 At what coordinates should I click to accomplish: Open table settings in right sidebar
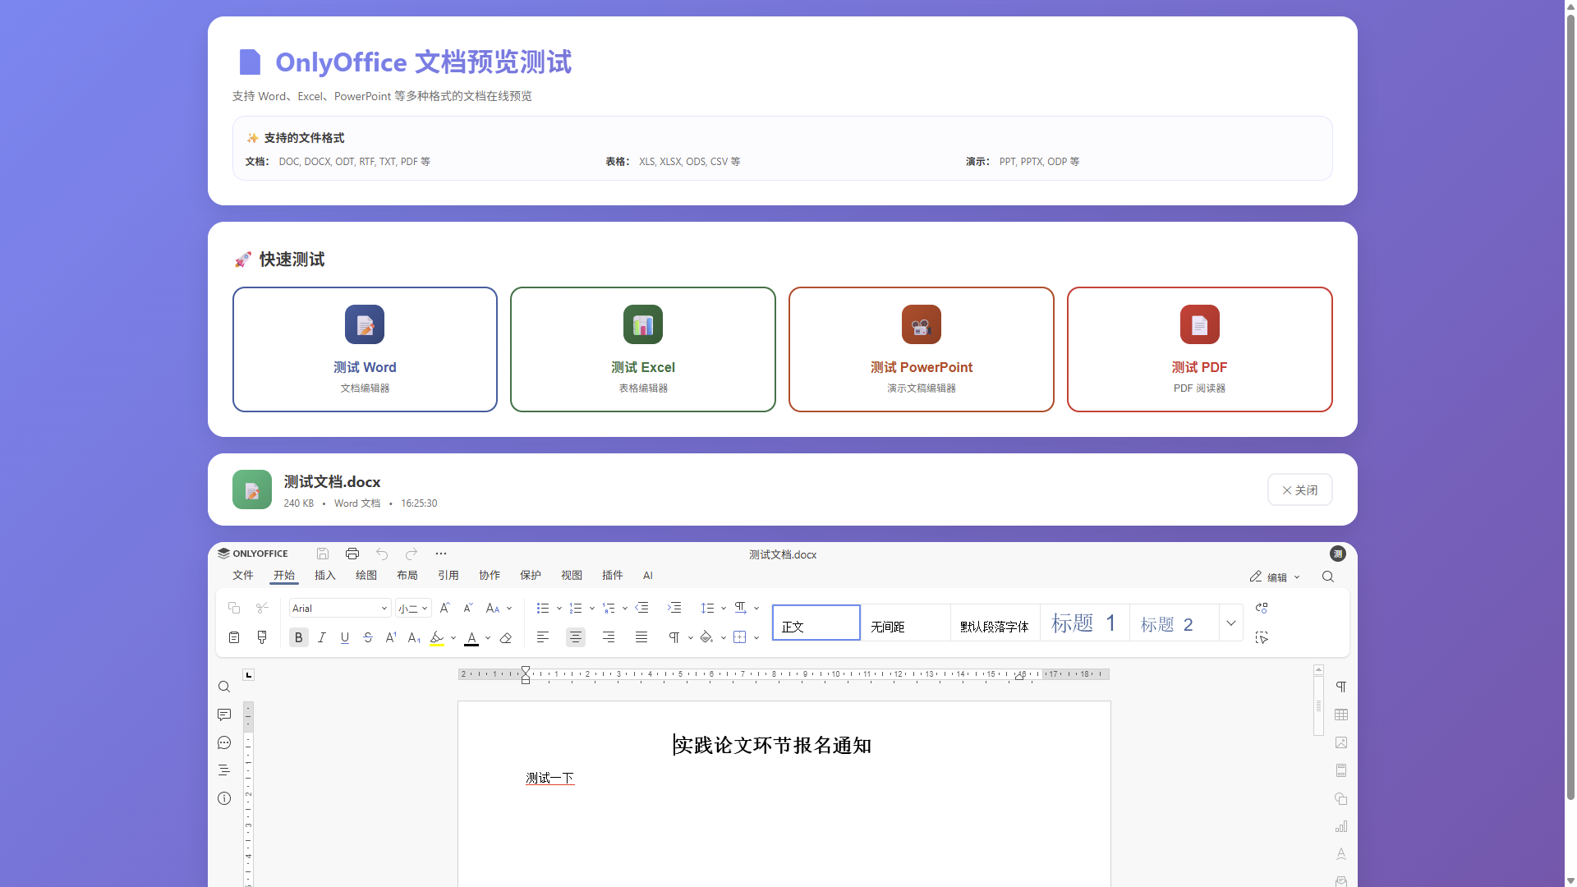pyautogui.click(x=1341, y=715)
